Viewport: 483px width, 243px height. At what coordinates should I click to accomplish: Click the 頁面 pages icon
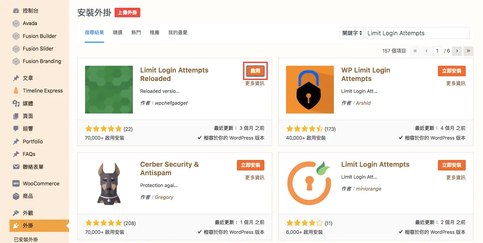click(x=16, y=116)
